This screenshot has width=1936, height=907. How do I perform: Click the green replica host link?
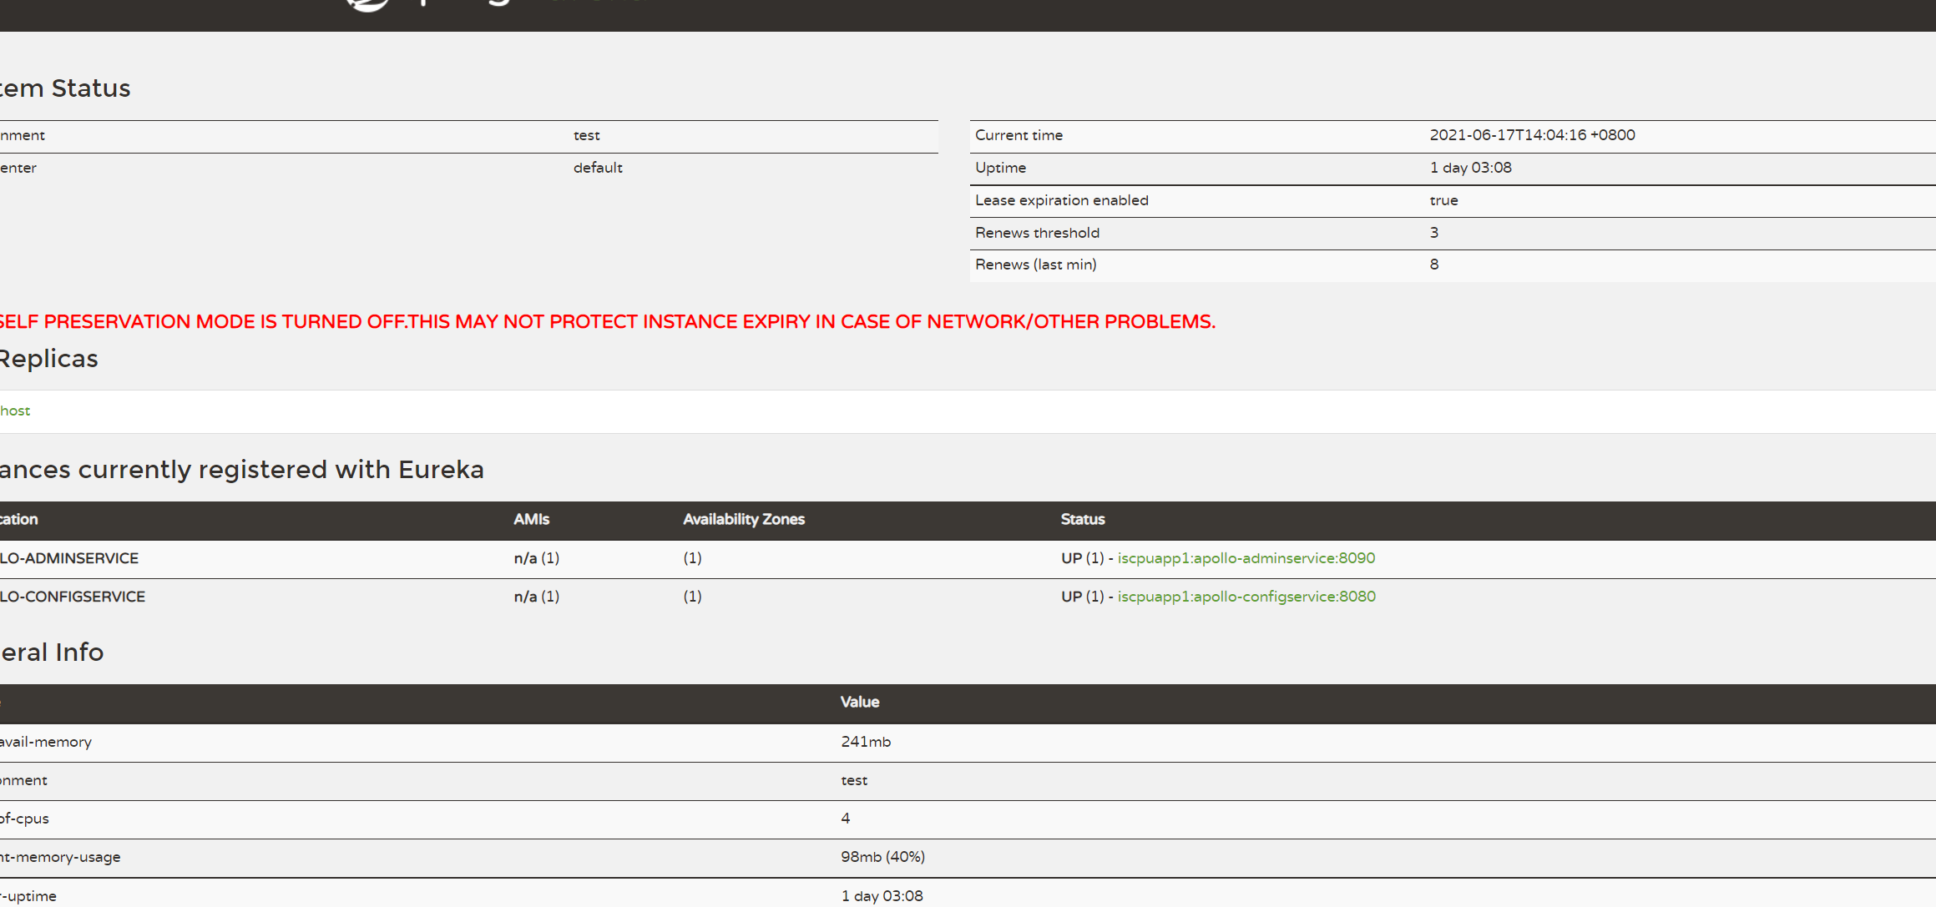[x=15, y=411]
